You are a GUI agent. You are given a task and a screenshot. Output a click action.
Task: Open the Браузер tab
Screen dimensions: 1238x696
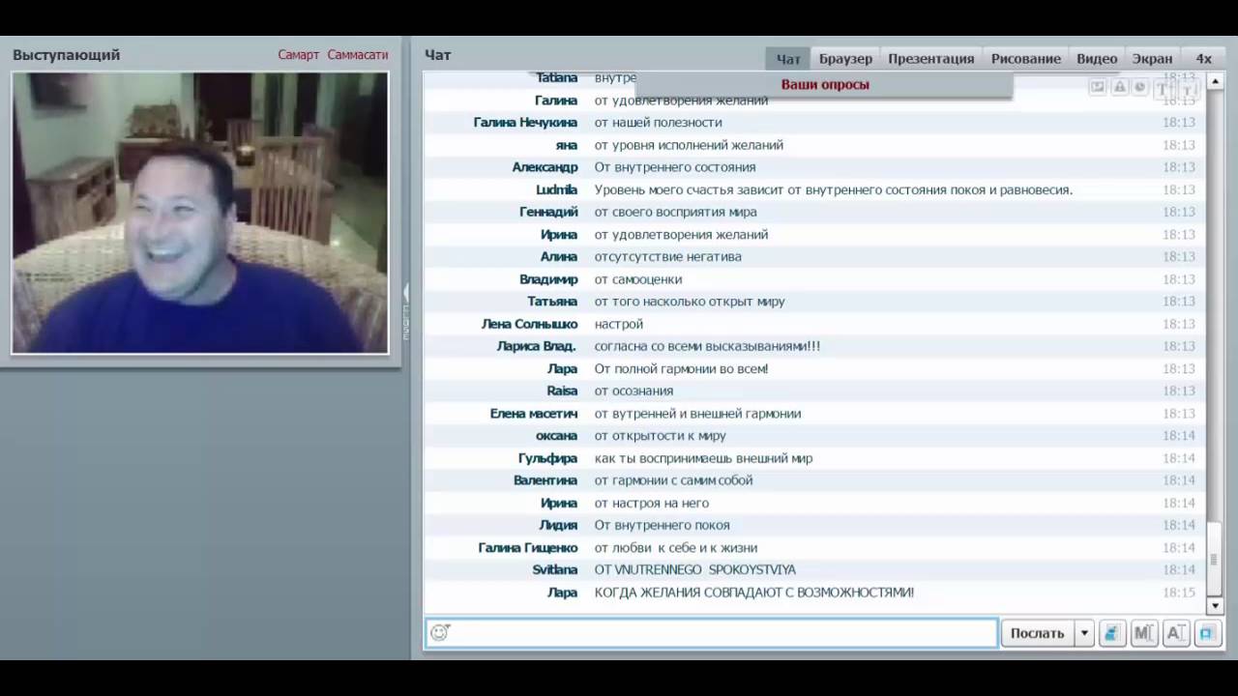845,59
